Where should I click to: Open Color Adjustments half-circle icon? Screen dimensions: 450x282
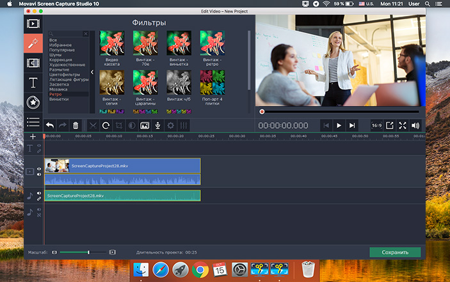pyautogui.click(x=132, y=125)
